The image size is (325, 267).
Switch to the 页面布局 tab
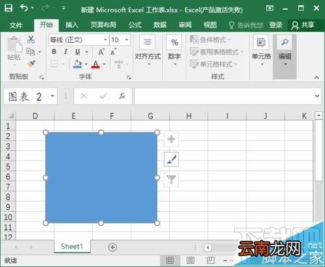[103, 25]
